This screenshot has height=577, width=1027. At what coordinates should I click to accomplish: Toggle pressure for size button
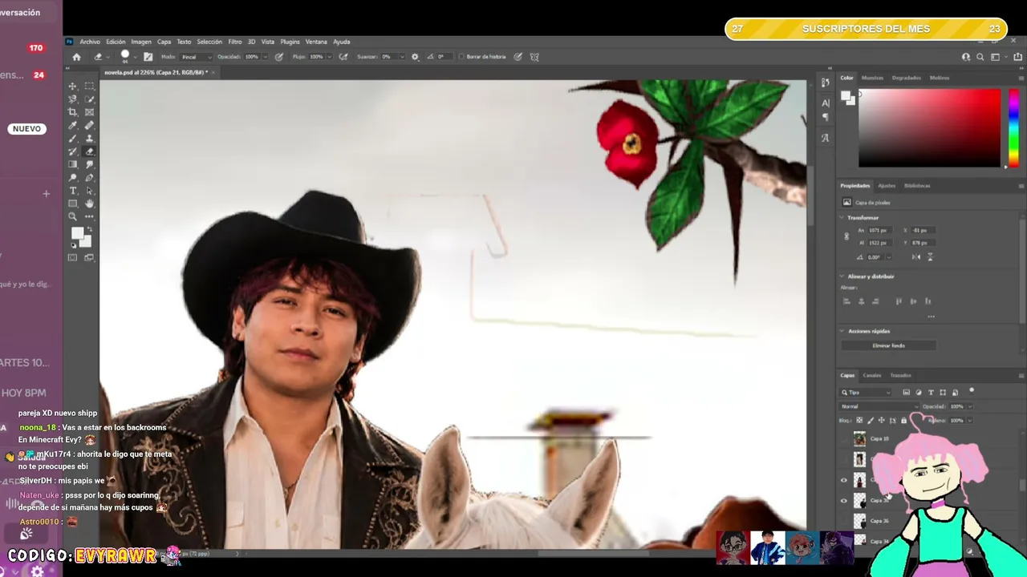(x=518, y=57)
